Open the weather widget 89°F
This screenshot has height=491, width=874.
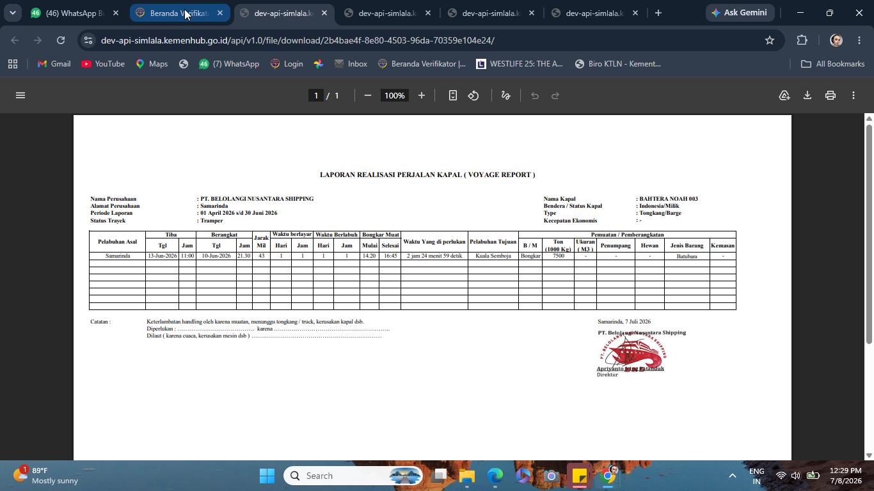tap(46, 476)
